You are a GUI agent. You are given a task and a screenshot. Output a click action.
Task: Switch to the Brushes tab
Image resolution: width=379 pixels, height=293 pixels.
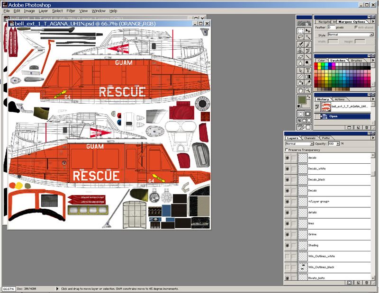click(357, 61)
